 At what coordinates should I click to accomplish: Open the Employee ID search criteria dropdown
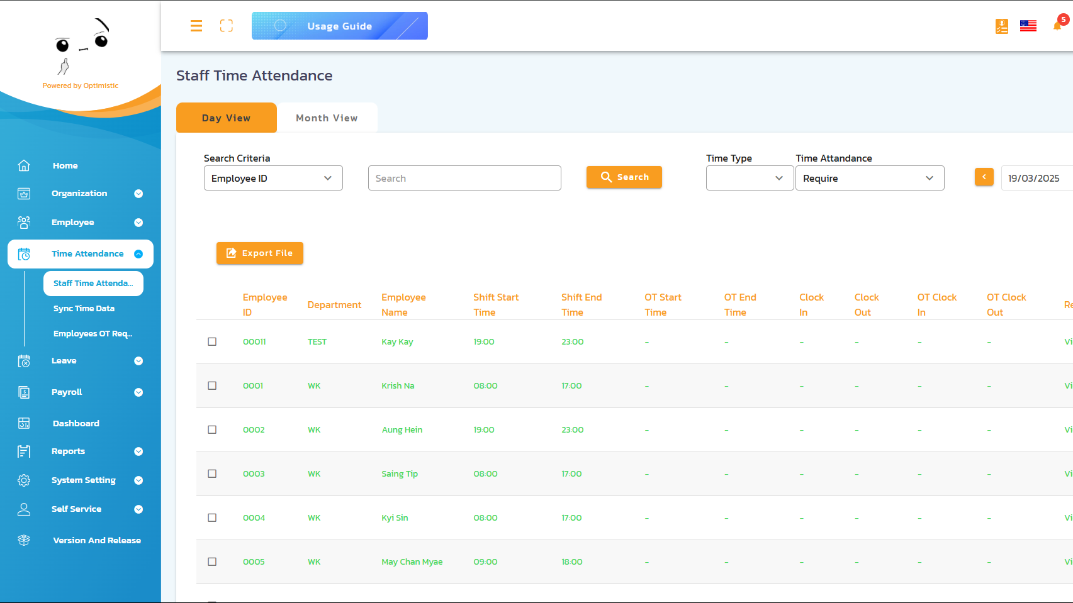tap(273, 178)
